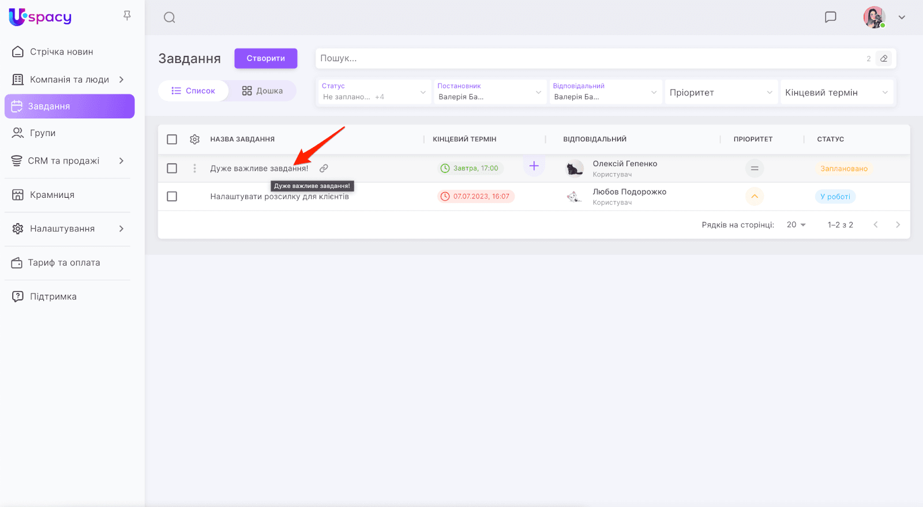
Task: Copy link icon next to Дуже важливе завдання!
Action: click(324, 168)
